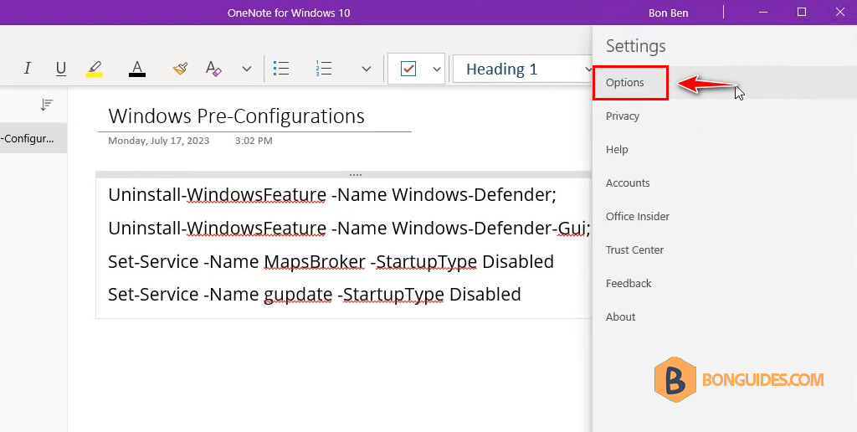Click the note container drag handle dots

coord(356,175)
